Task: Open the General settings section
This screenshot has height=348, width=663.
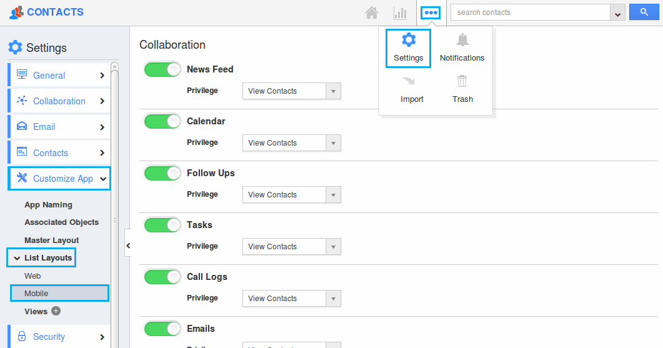Action: click(59, 75)
